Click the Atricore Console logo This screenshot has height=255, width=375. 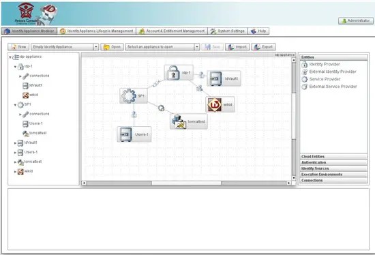(36, 14)
